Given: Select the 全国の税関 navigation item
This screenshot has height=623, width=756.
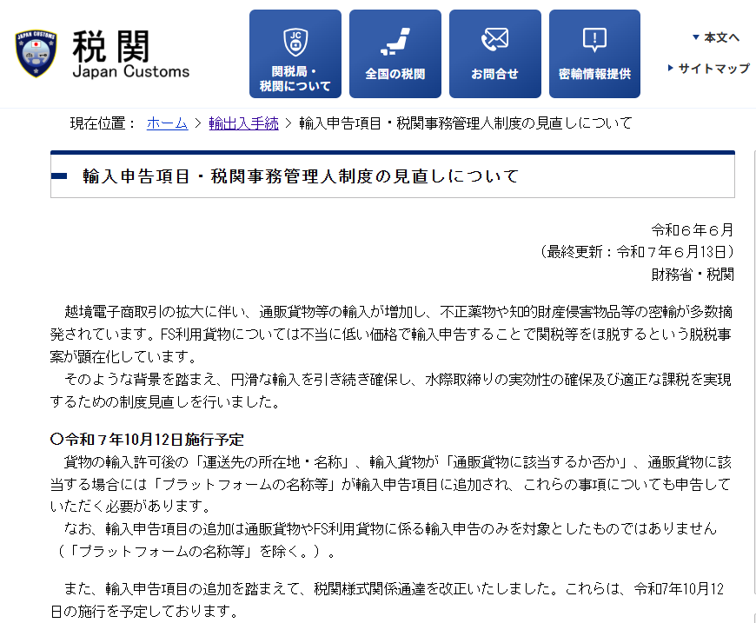Looking at the screenshot, I should click(x=395, y=74).
